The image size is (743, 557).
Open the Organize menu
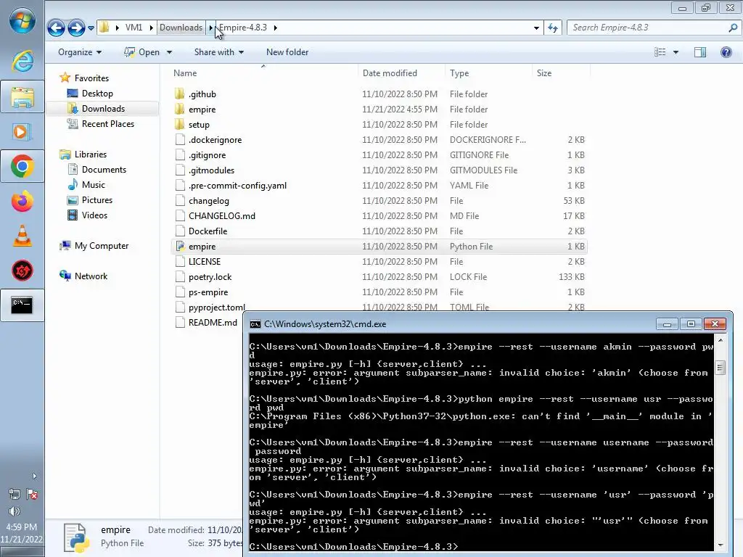point(80,52)
